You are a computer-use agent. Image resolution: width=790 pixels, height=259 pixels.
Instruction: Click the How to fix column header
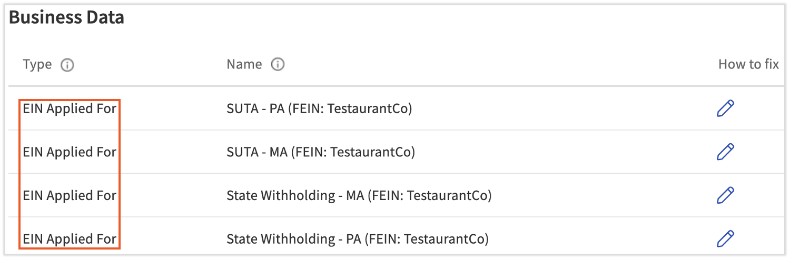click(748, 65)
